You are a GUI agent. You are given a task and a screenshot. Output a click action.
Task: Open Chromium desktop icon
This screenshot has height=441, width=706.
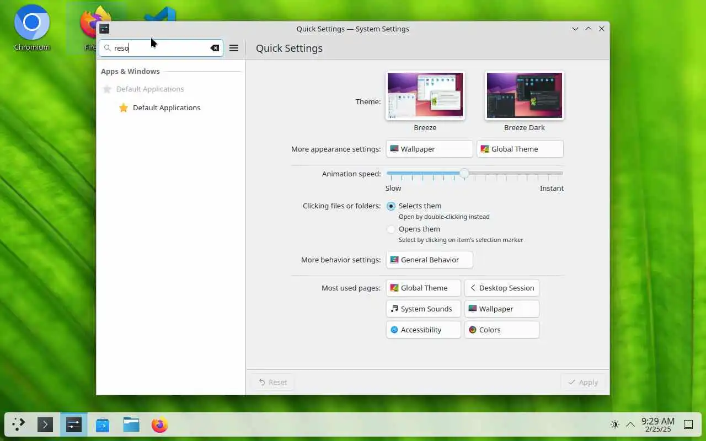(32, 29)
